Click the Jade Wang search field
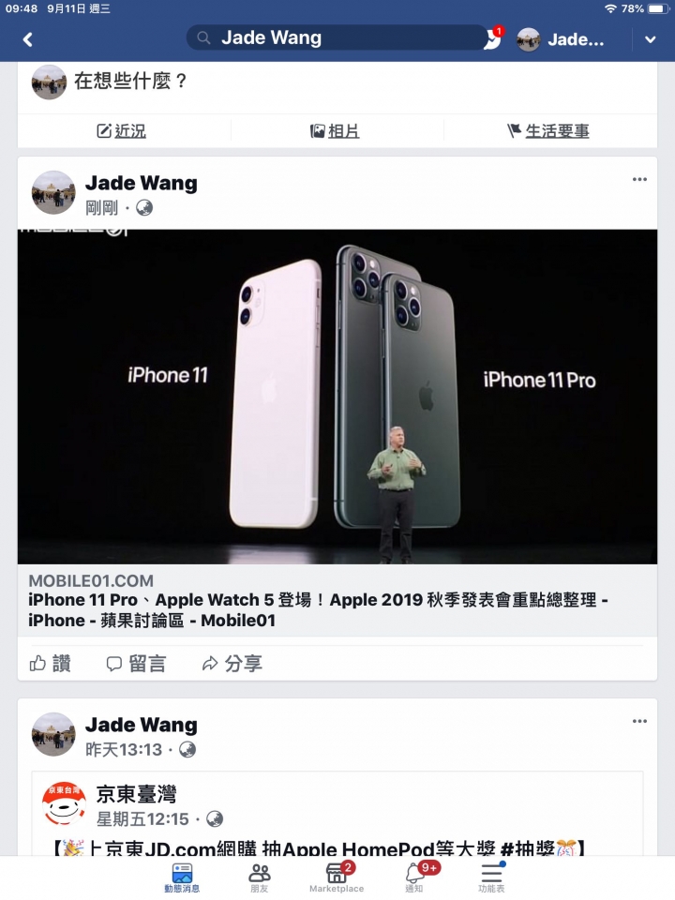Screen dimensions: 675x900 (337, 37)
